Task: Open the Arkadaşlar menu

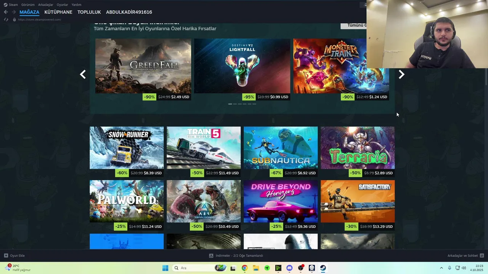Action: (x=45, y=5)
